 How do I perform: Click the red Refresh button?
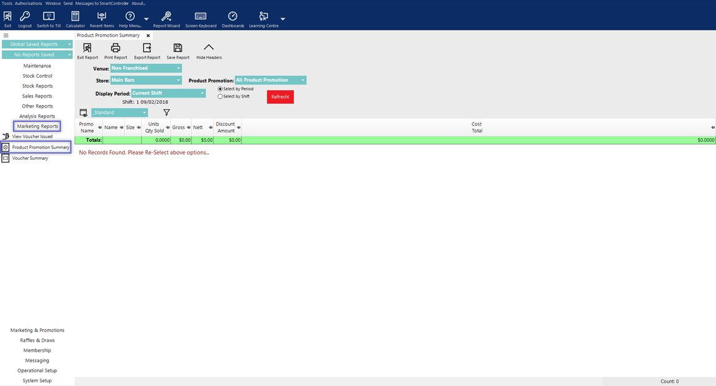point(280,97)
